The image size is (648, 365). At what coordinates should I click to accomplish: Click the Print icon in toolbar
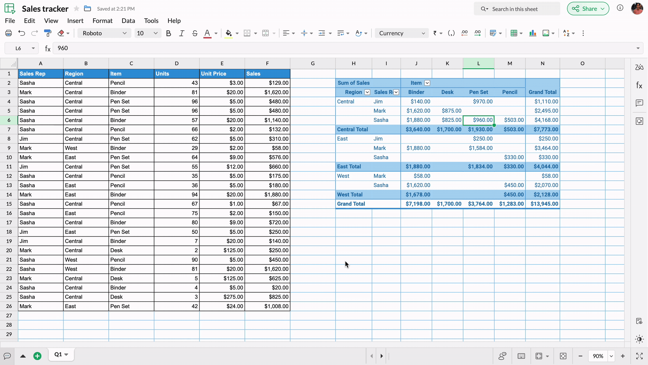[9, 33]
